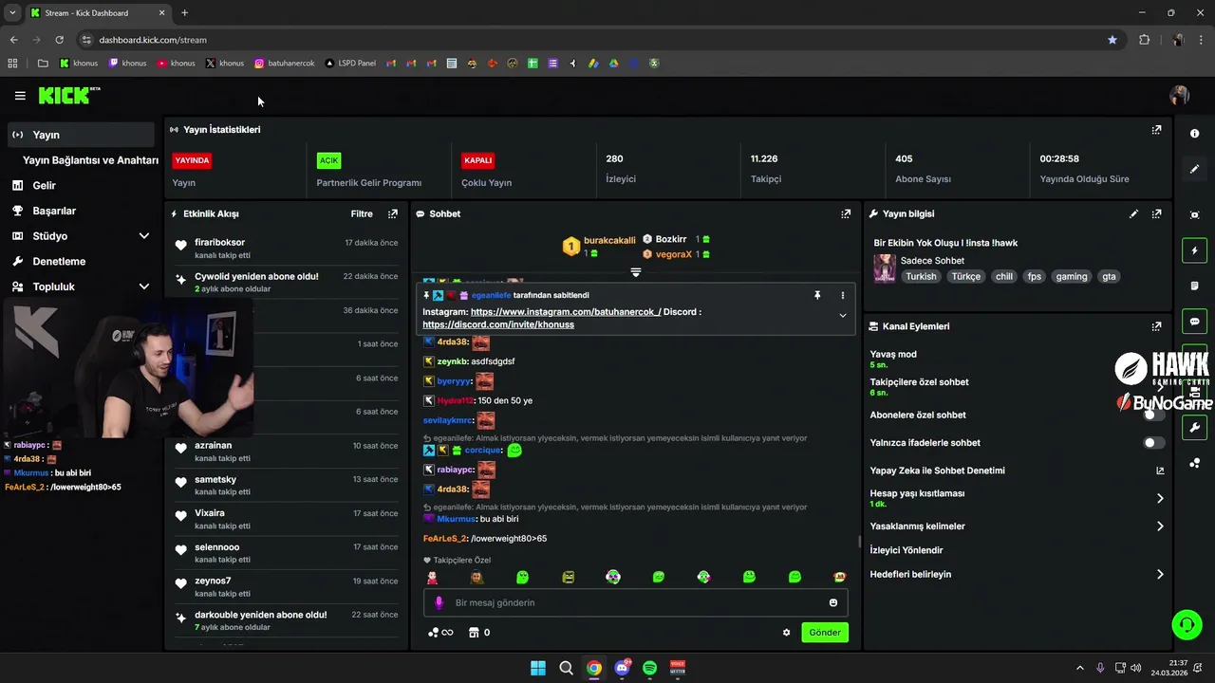Click the pin icon on pinned message
Viewport: 1215px width, 683px height.
817,296
